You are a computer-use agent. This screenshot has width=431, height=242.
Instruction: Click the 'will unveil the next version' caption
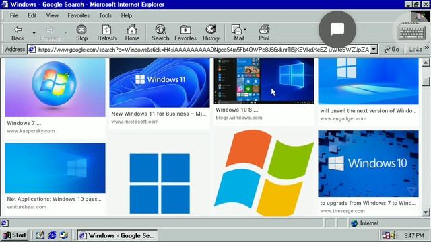pyautogui.click(x=368, y=111)
